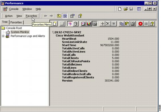Click Up one level folder icon
Image resolution: width=161 pixels, height=112 pixels.
pos(59,16)
